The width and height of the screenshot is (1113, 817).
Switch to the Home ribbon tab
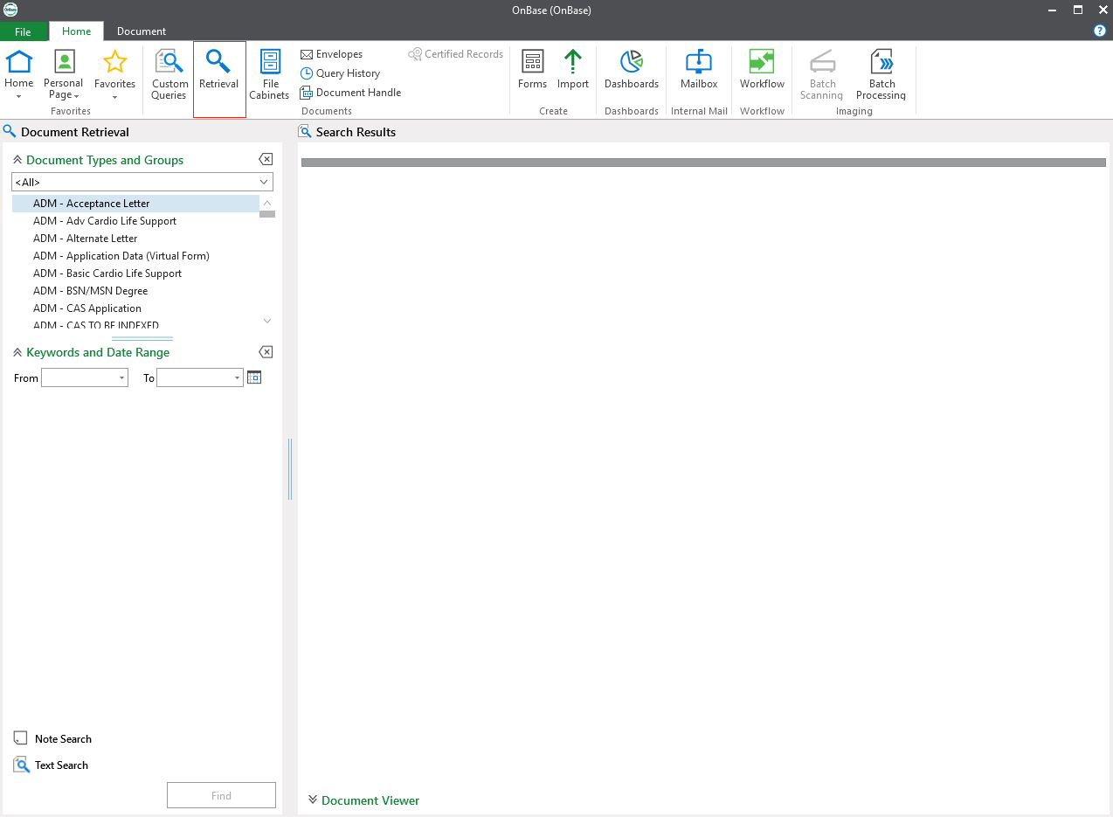[76, 31]
